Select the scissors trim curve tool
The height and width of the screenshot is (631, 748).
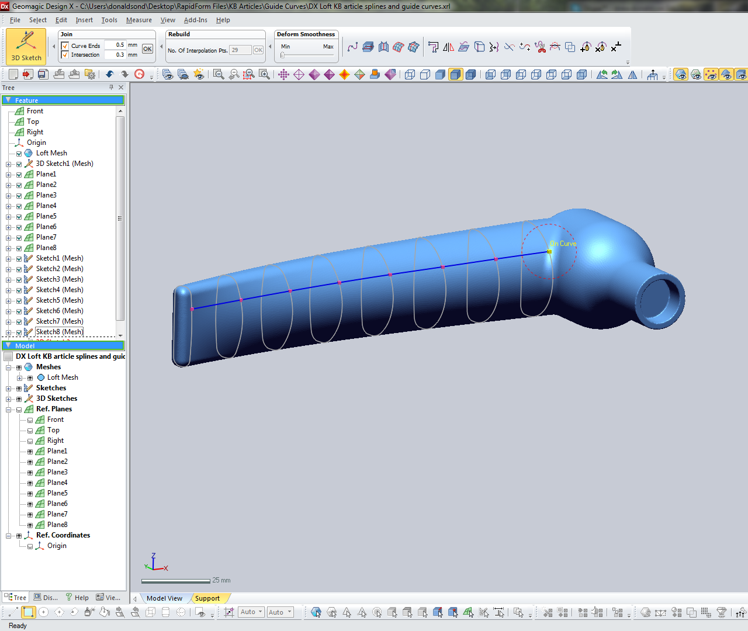[541, 47]
